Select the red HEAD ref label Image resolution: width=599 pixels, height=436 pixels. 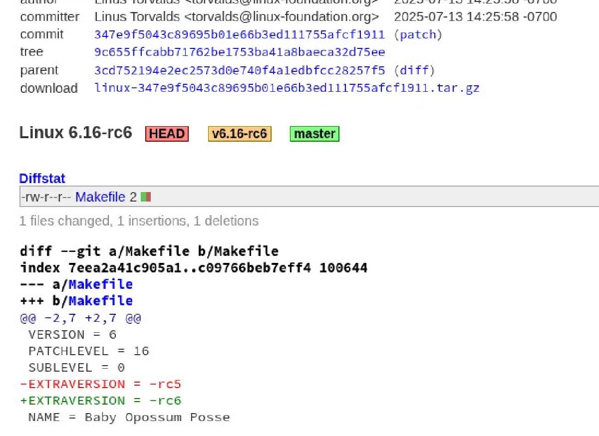(x=167, y=133)
